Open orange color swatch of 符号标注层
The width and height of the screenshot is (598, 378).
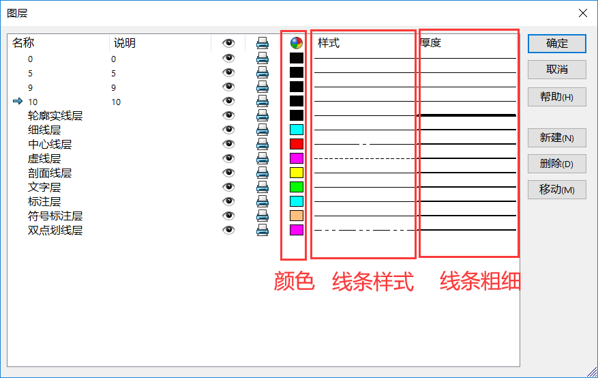pyautogui.click(x=297, y=216)
